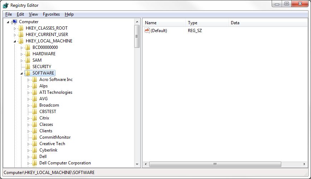Expand the Dell key node
The image size is (311, 179).
click(x=29, y=157)
